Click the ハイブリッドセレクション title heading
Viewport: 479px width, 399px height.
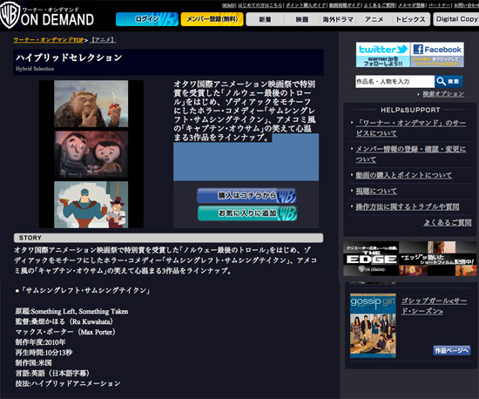[x=69, y=57]
